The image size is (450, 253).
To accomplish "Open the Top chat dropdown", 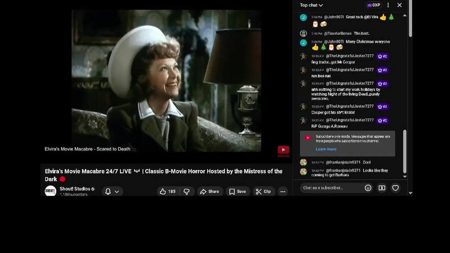I will click(x=311, y=5).
